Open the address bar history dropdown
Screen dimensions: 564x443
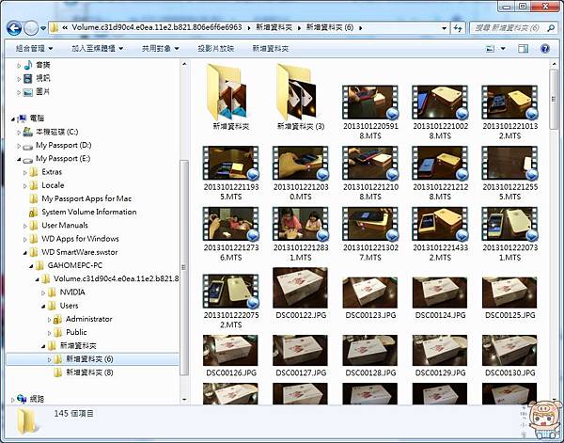coord(445,27)
